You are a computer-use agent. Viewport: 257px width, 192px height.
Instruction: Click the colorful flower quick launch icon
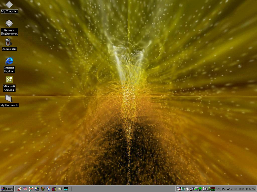click(43, 189)
